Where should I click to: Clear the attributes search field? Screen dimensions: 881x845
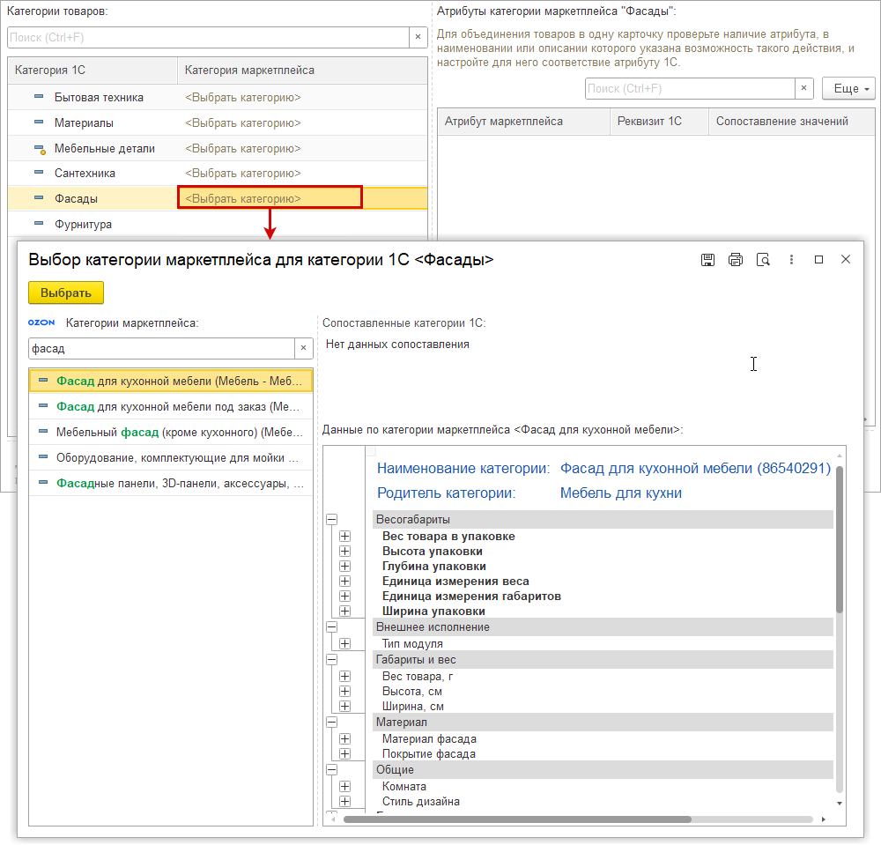[x=803, y=89]
